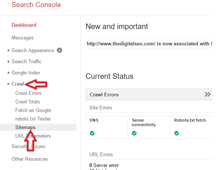Click the green checkmark under Robots.txt fetch
222x170 pixels.
click(177, 133)
